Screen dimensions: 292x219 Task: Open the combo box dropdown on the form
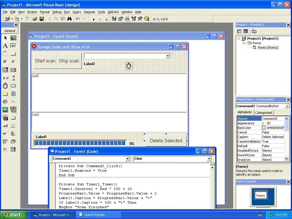[168, 56]
